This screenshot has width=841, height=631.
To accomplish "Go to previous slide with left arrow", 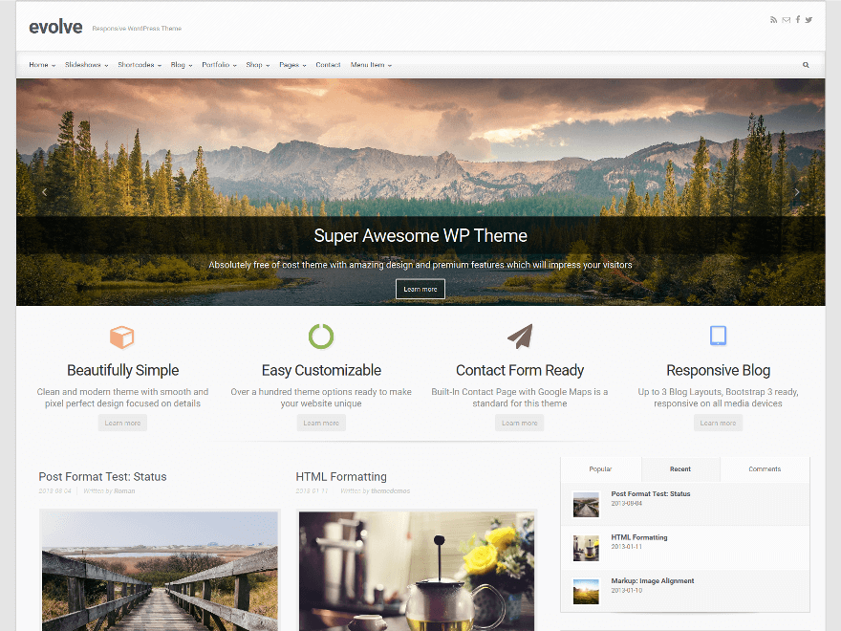I will [x=44, y=192].
